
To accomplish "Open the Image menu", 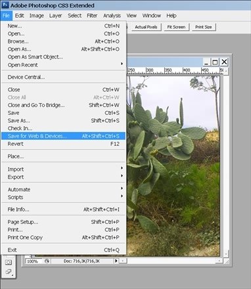I will tap(37, 16).
